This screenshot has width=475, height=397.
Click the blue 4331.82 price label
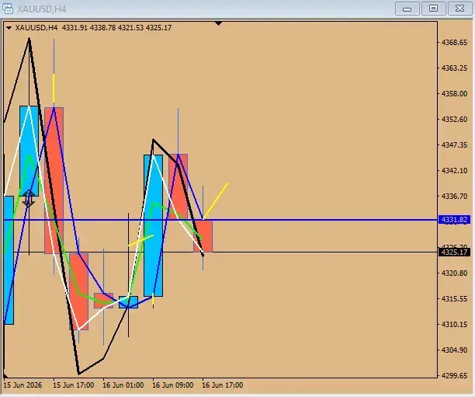[454, 220]
